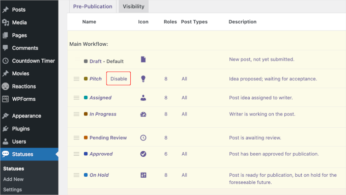Screen dimensions: 346x195
Task: Click the Plugins plug icon
Action: (6, 128)
